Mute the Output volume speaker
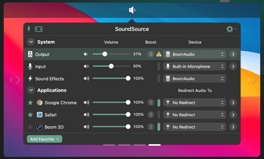This screenshot has width=264, height=159. click(x=86, y=54)
